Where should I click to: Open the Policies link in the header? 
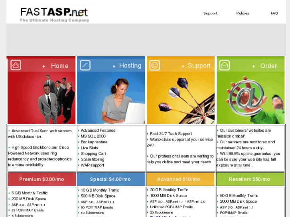(x=243, y=13)
